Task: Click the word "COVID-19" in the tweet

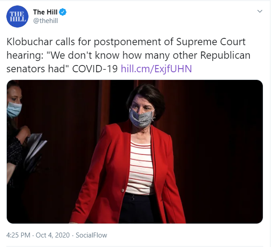Action: pyautogui.click(x=95, y=69)
